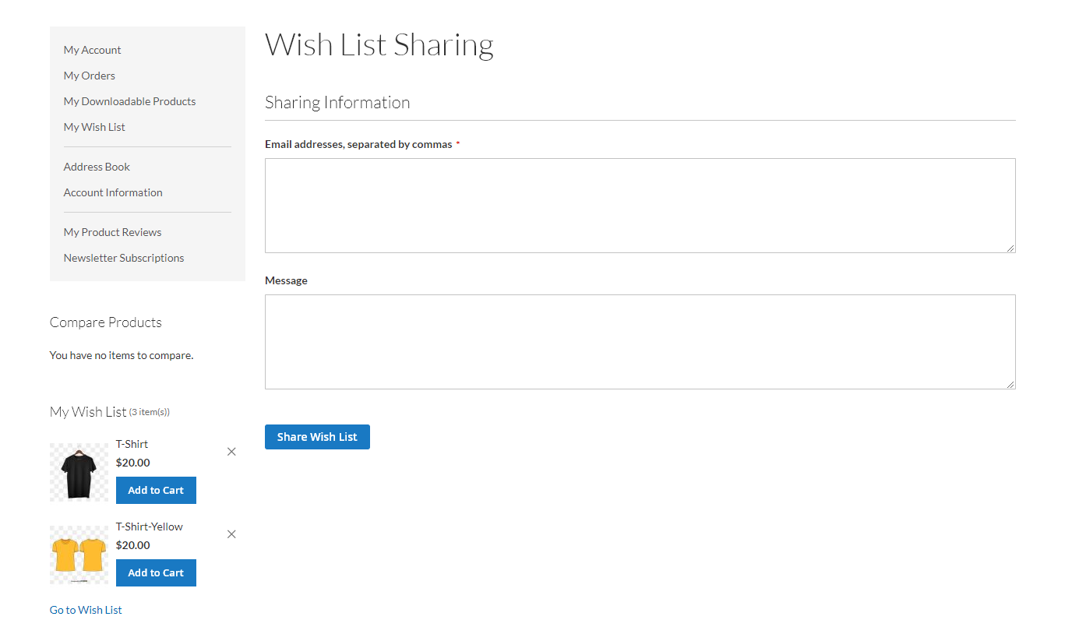
Task: Open the Address Book page
Action: (97, 167)
